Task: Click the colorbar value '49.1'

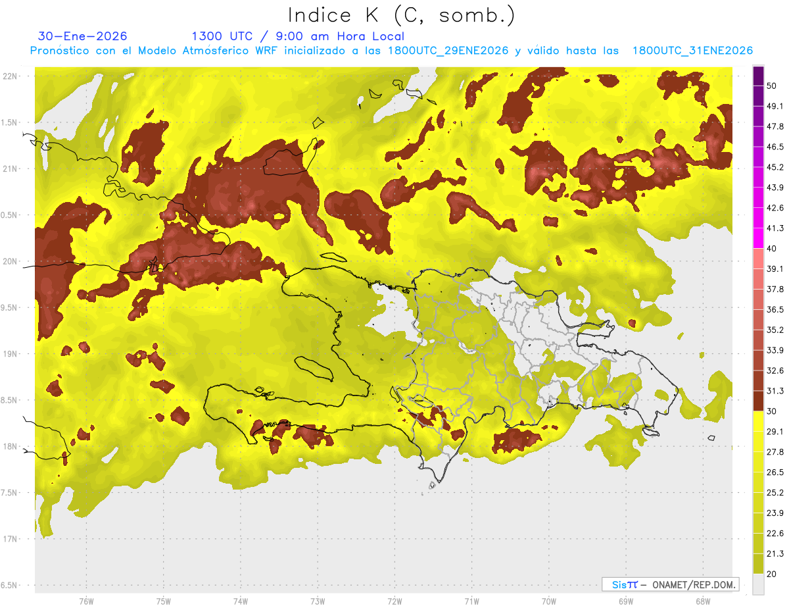Action: pyautogui.click(x=775, y=106)
